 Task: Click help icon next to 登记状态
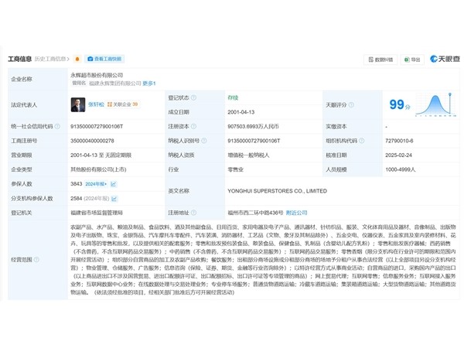point(193,97)
